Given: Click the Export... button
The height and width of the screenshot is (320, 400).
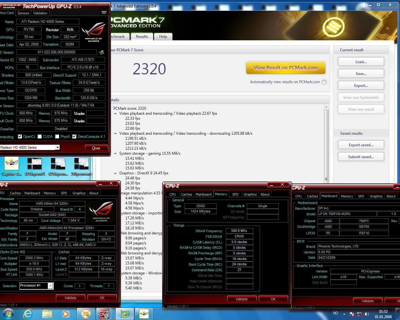Looking at the screenshot, I should click(x=361, y=86).
